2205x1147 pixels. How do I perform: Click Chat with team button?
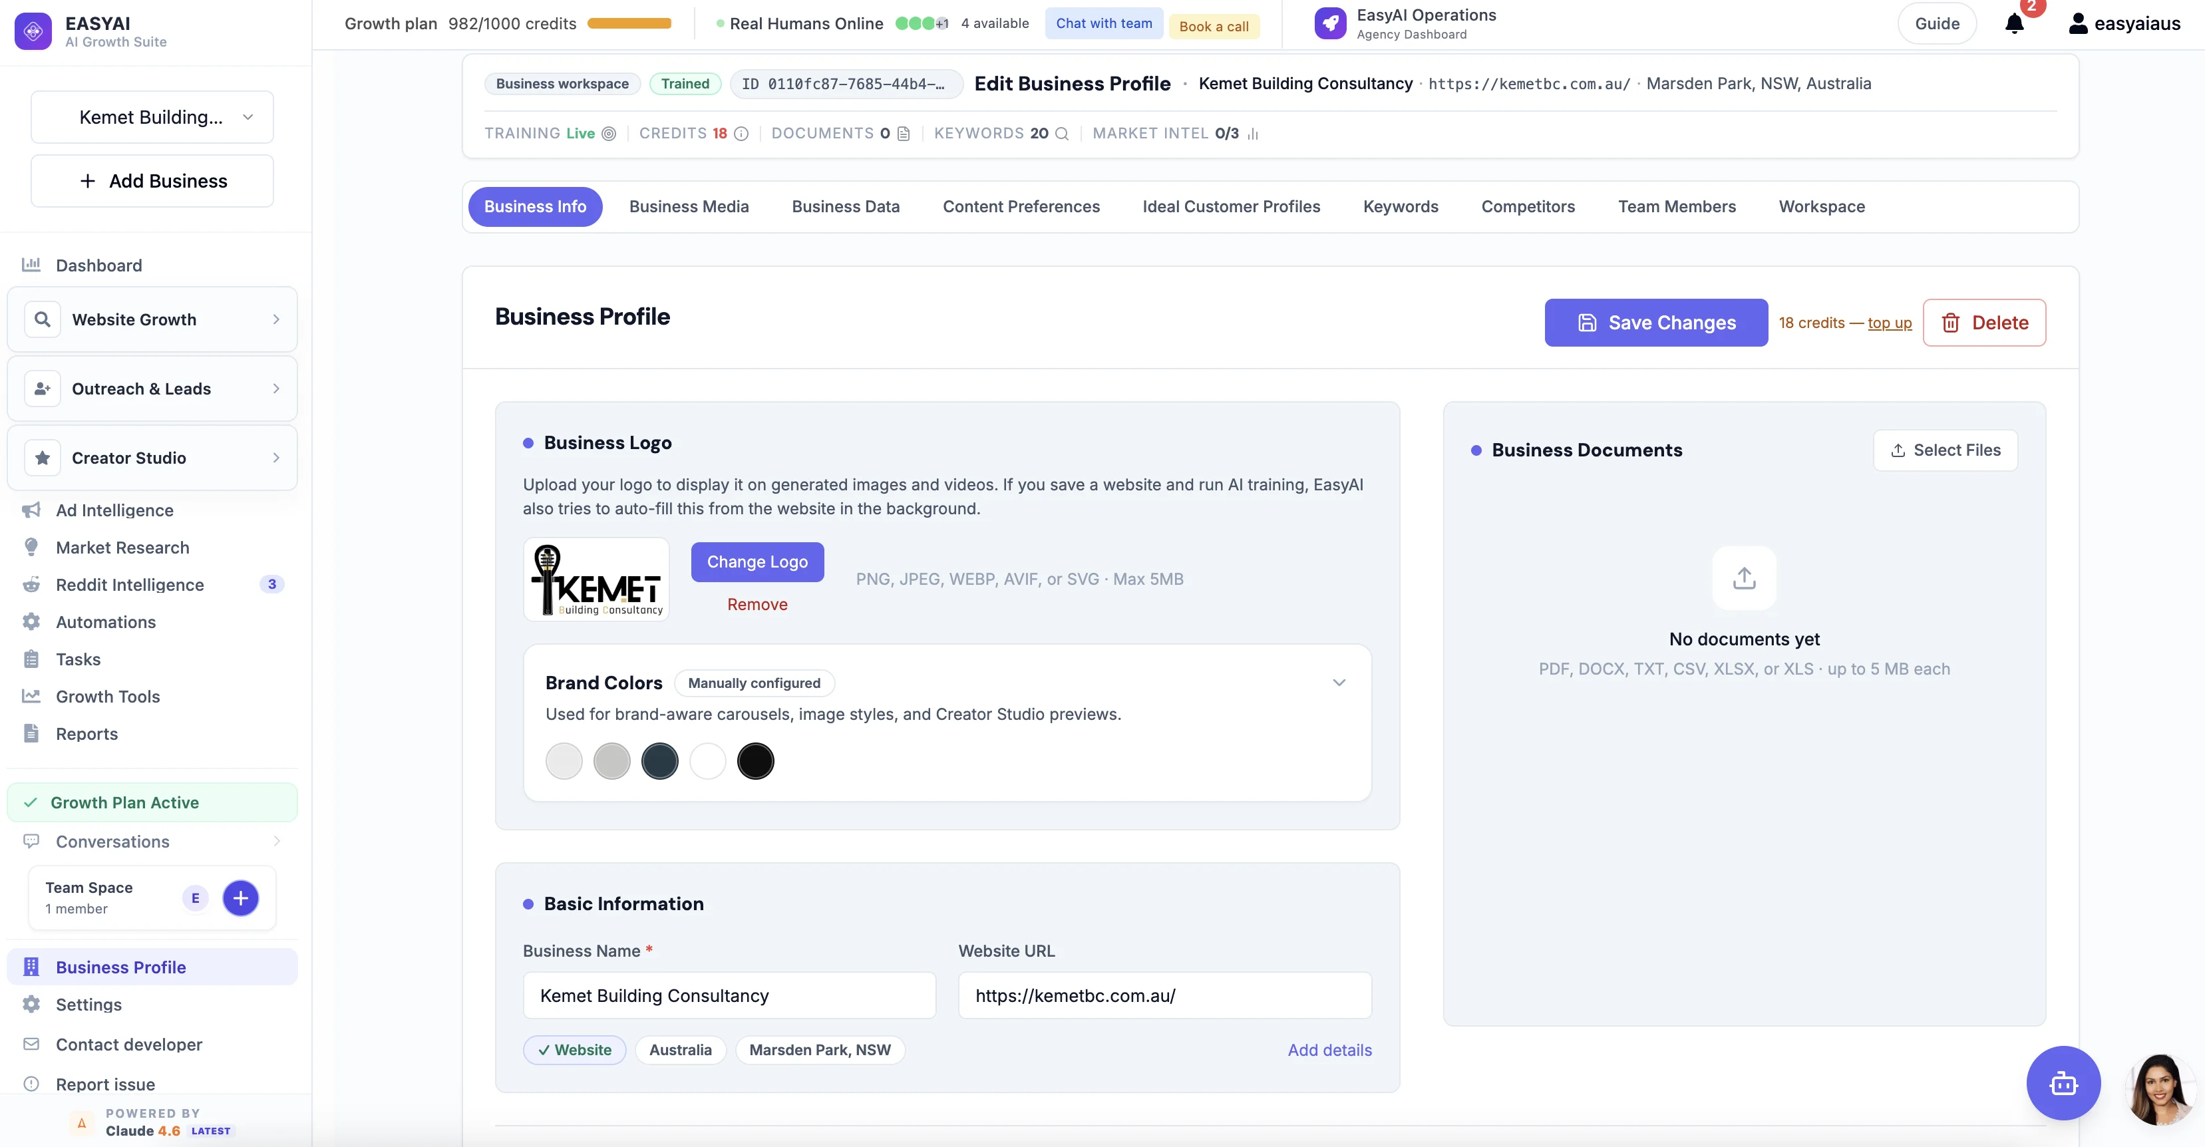[x=1103, y=23]
